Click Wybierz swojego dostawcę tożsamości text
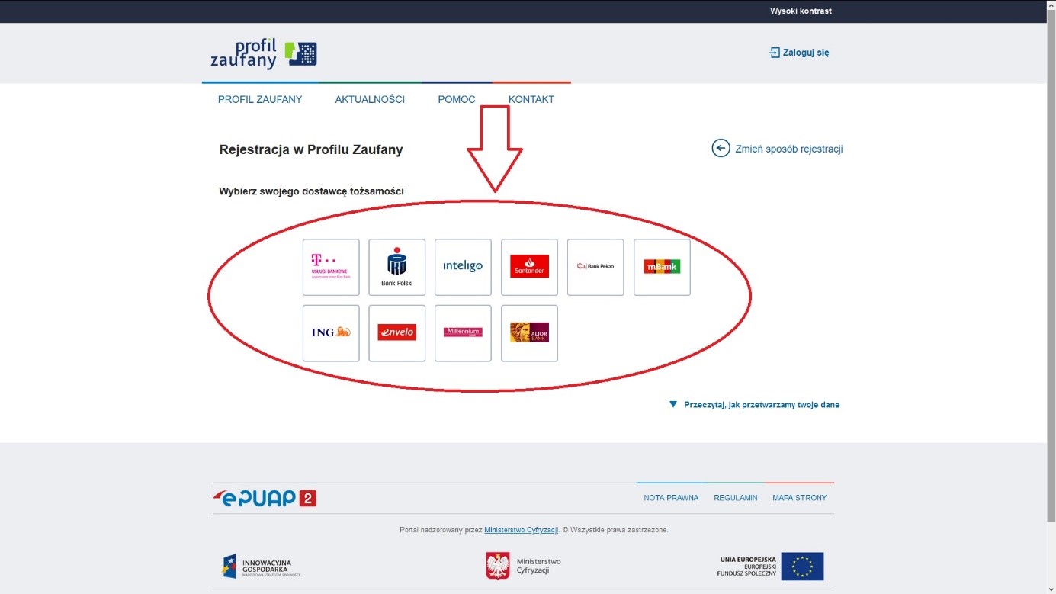The height and width of the screenshot is (594, 1056). point(311,191)
